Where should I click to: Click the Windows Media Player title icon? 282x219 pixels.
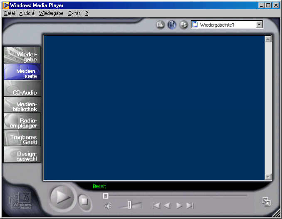point(5,5)
